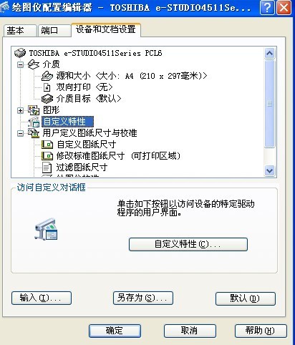Expand the 图形 tree node
Viewport: 295px width, 345px height.
click(x=21, y=110)
